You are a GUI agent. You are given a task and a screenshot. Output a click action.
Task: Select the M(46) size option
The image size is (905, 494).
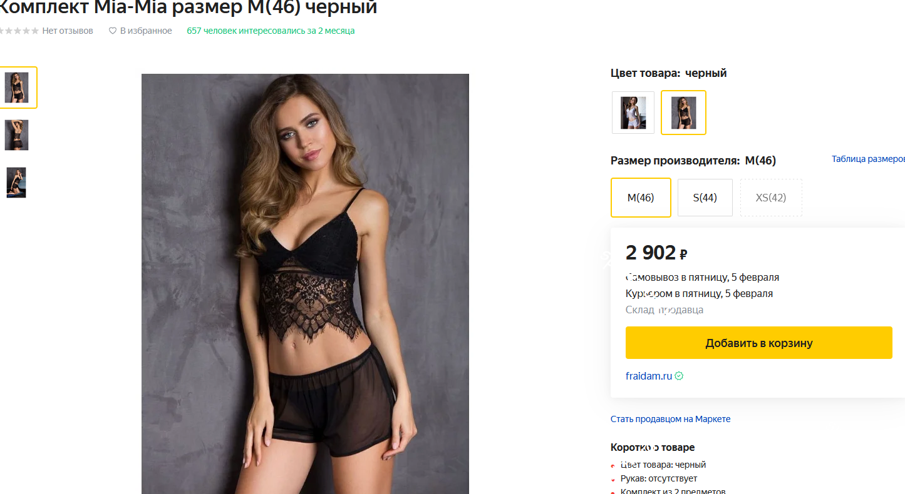pos(641,197)
